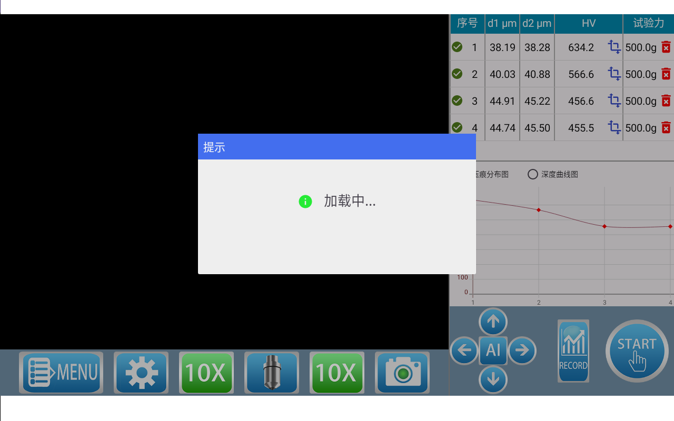Select the first 10X objective button
This screenshot has height=421, width=674.
click(206, 373)
